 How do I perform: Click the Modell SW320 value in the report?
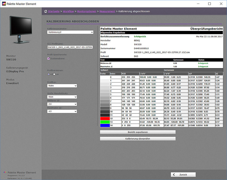coord(138,45)
